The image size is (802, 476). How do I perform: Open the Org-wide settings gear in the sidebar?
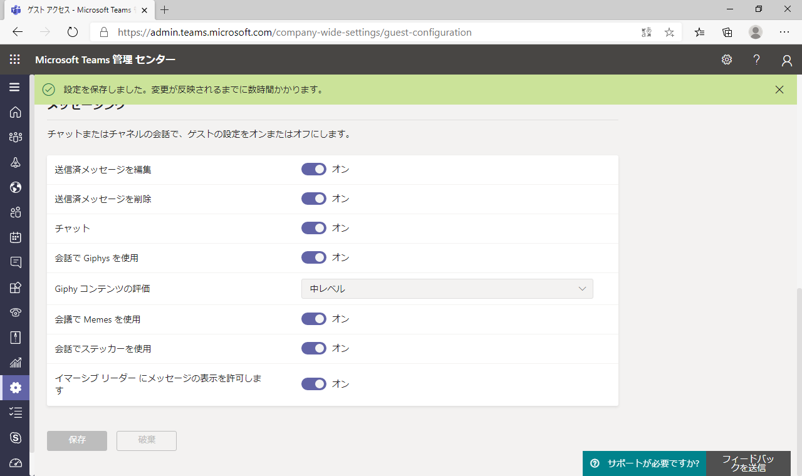point(16,388)
